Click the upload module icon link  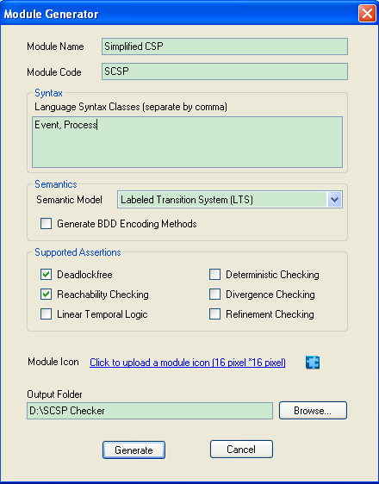point(188,363)
